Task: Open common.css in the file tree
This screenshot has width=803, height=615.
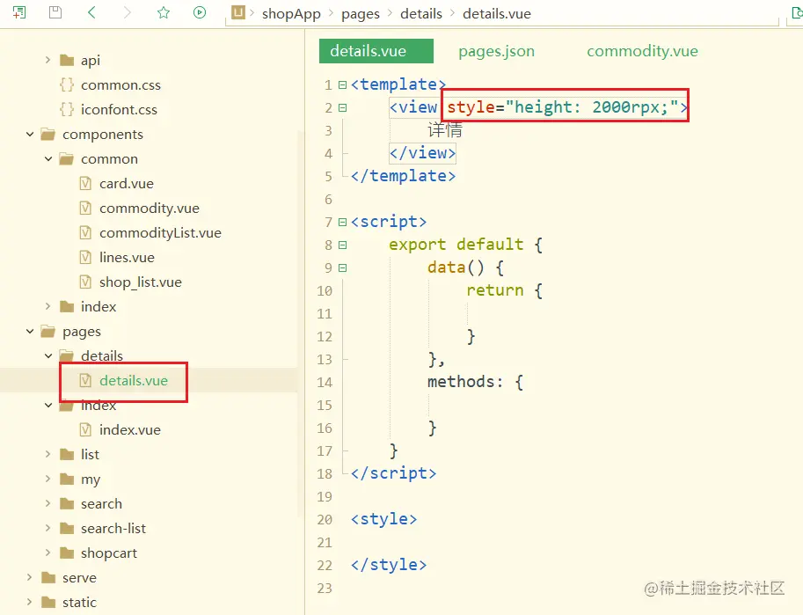Action: pos(120,85)
